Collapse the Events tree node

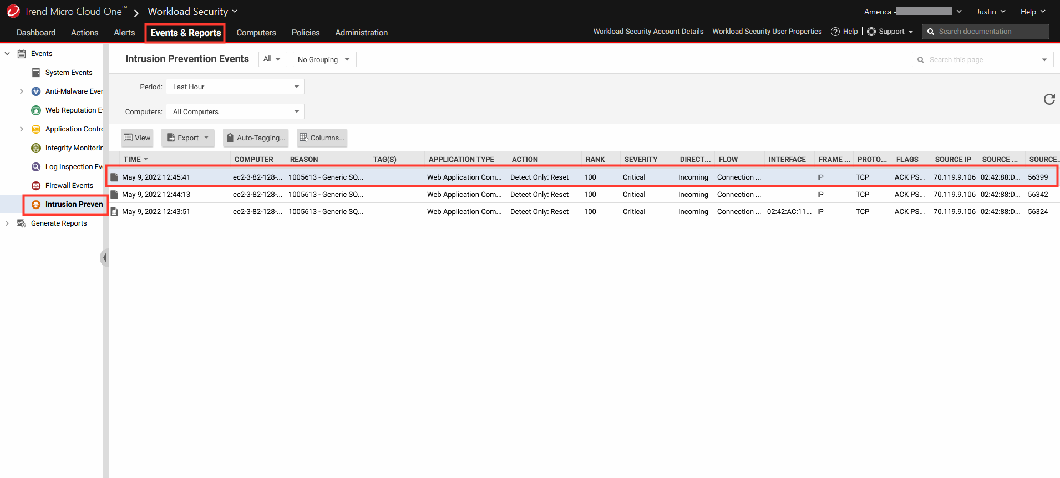[7, 54]
